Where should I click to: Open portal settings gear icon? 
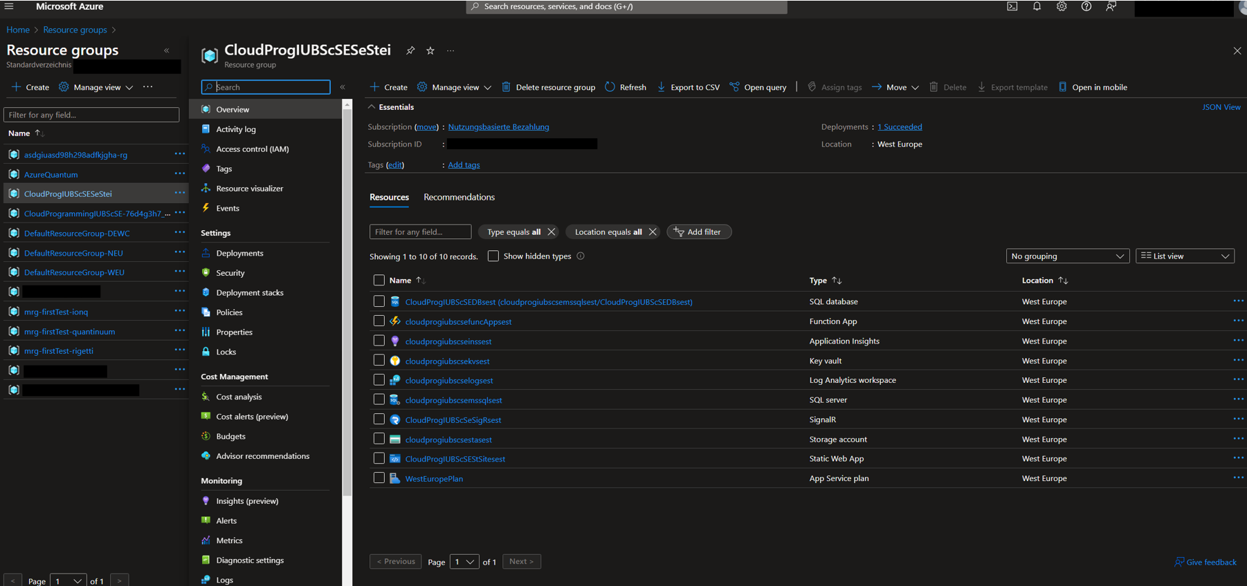[1062, 7]
